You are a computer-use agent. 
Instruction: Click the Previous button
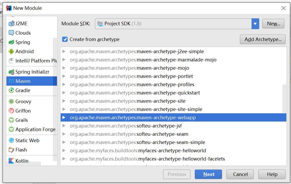[x=177, y=174]
